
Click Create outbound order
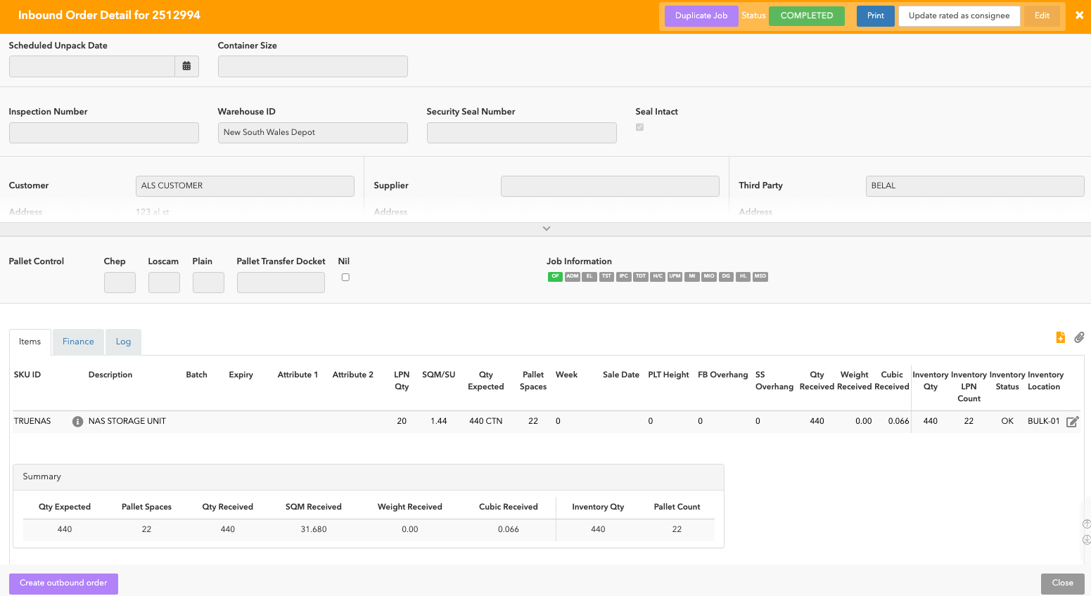[63, 583]
